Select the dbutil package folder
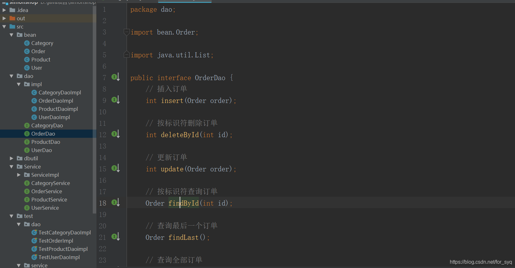The image size is (515, 268). [31, 158]
